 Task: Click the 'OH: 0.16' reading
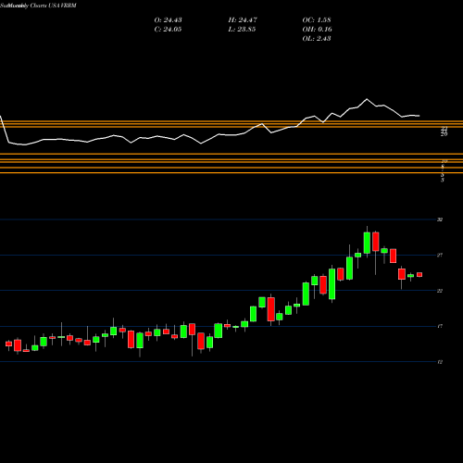pyautogui.click(x=317, y=30)
